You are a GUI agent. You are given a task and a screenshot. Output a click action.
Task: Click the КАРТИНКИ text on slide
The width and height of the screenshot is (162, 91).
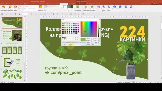pyautogui.click(x=132, y=39)
